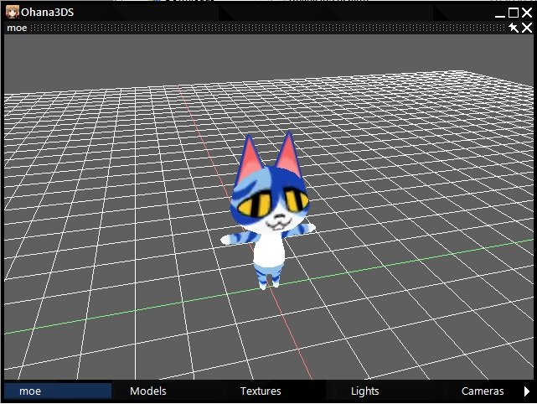Select the Lights tab
Image resolution: width=537 pixels, height=404 pixels.
364,391
